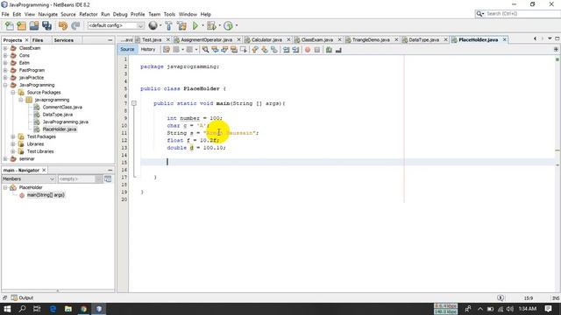Open the Output panel button

22,297
